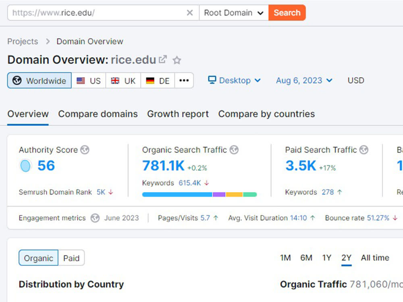
Task: Click the Distribution by Country heading
Action: 71,284
